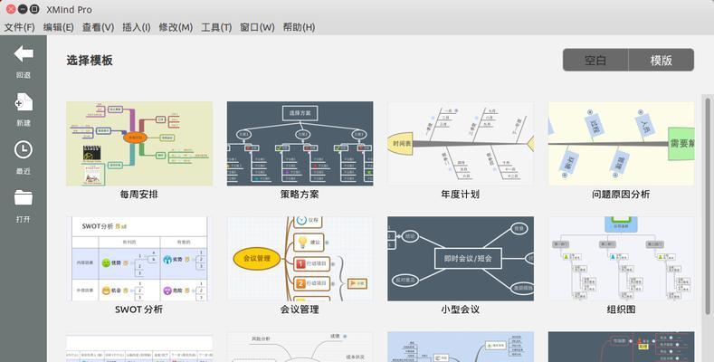Click the 组织图 template label
This screenshot has height=362, width=714.
[x=621, y=310]
